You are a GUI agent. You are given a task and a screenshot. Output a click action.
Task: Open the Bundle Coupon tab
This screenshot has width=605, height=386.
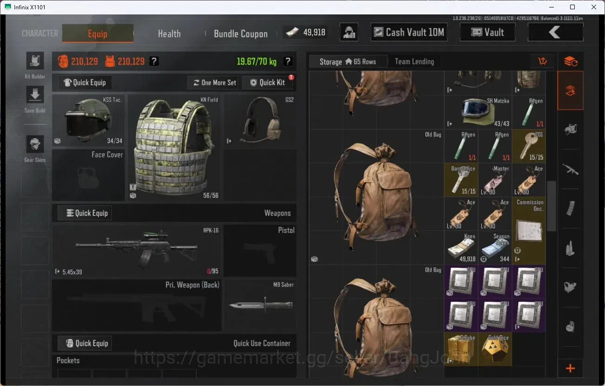pyautogui.click(x=240, y=33)
